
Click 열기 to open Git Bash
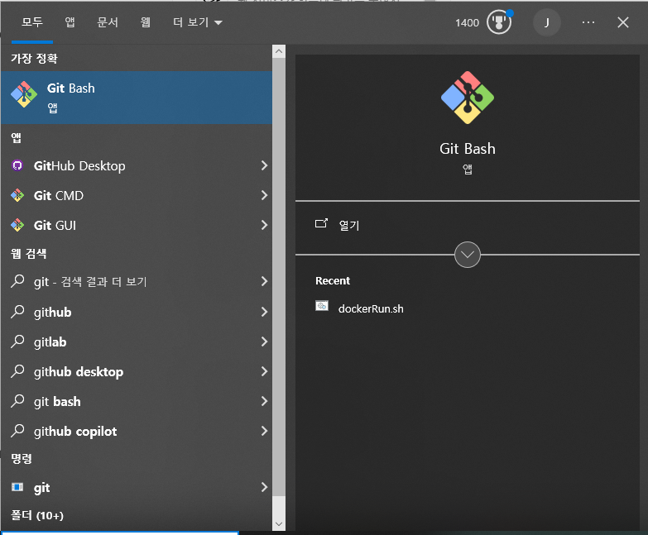click(349, 226)
